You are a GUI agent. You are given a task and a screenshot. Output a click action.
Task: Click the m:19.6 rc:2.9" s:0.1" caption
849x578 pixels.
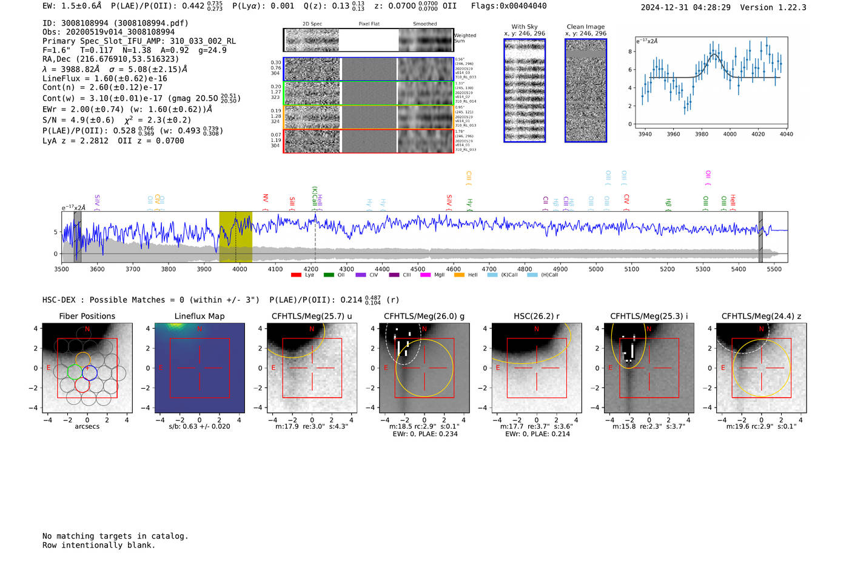pos(761,426)
